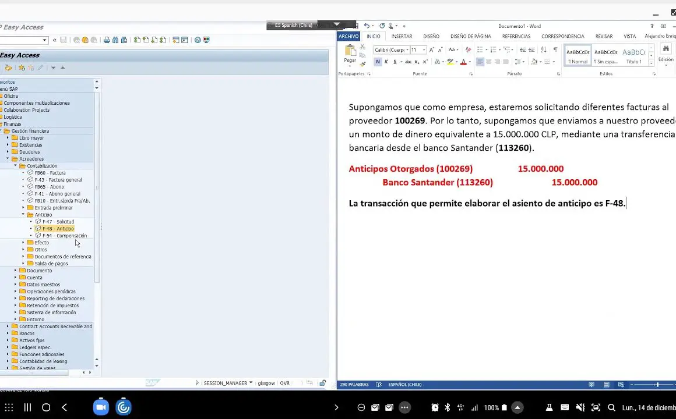Image resolution: width=676 pixels, height=419 pixels.
Task: Select F-47 - Solicitud transaction
Action: point(58,222)
